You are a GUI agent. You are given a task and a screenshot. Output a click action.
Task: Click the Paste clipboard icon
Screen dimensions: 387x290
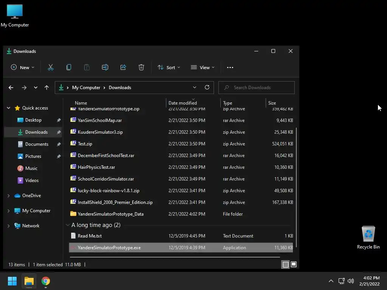tap(87, 67)
